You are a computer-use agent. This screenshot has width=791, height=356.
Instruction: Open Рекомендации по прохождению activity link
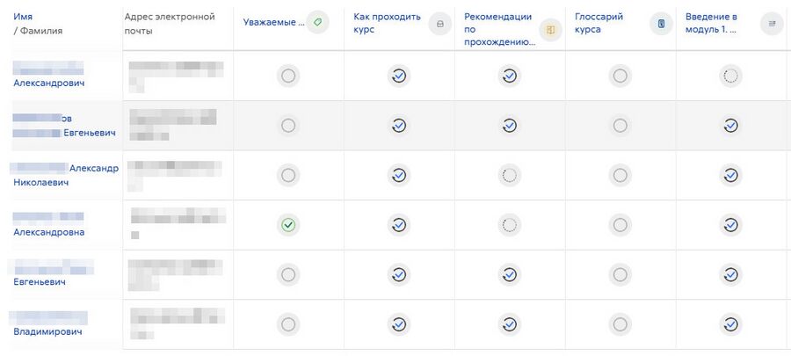point(499,30)
